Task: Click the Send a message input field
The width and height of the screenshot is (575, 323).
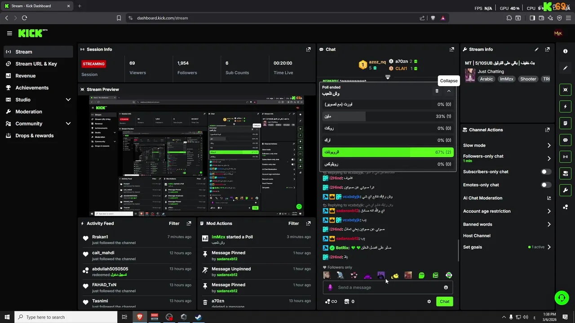Action: [388, 288]
